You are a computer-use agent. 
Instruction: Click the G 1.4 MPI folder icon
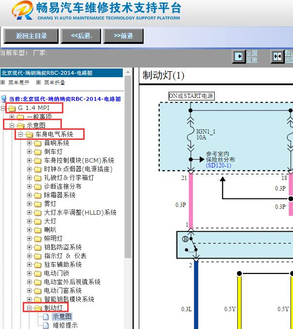click(x=12, y=108)
